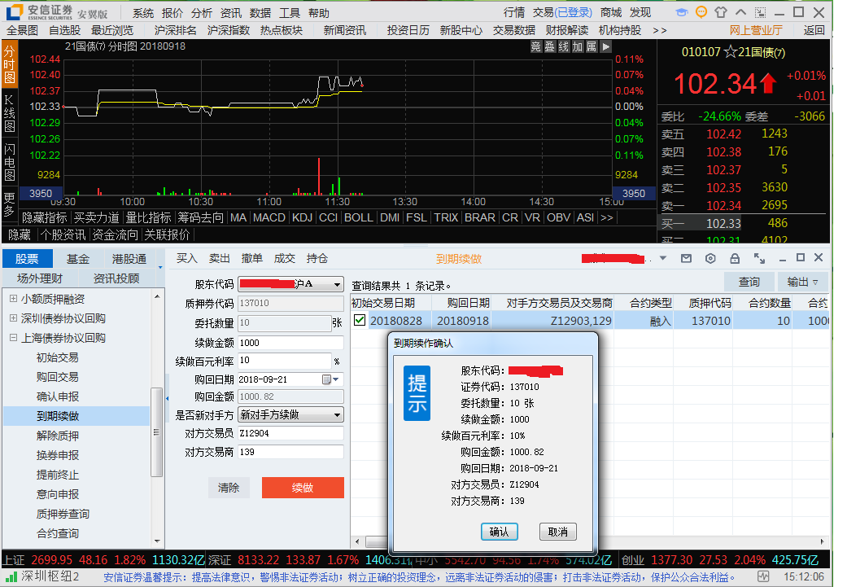
Task: Expand the 小额质押融资 tree node
Action: [x=13, y=298]
